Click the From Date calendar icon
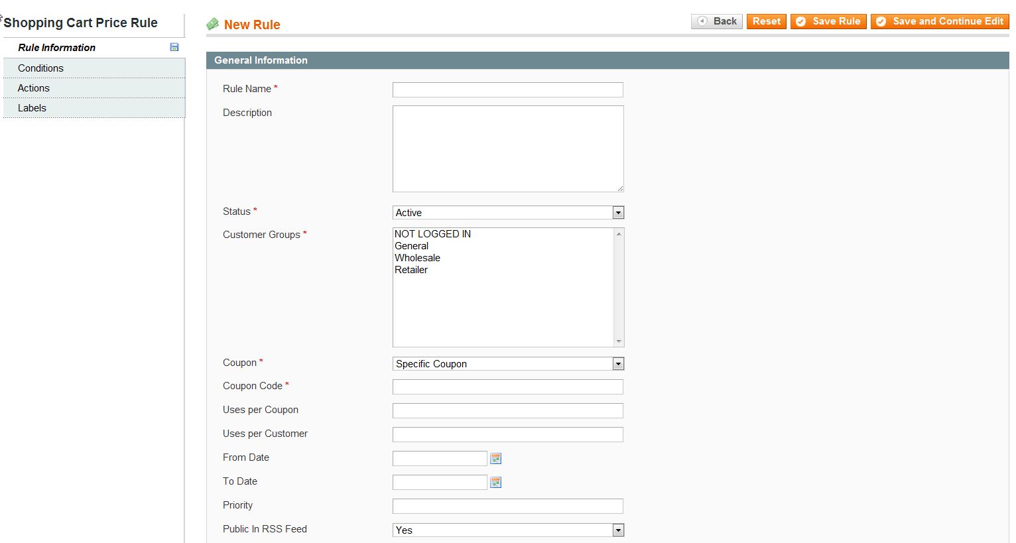 [x=495, y=458]
